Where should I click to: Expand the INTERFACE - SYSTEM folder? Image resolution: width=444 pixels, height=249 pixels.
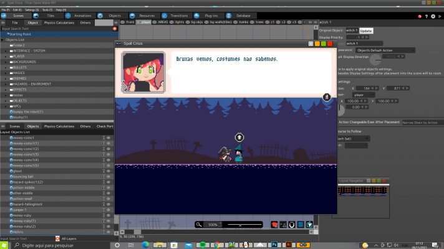(x=6, y=51)
